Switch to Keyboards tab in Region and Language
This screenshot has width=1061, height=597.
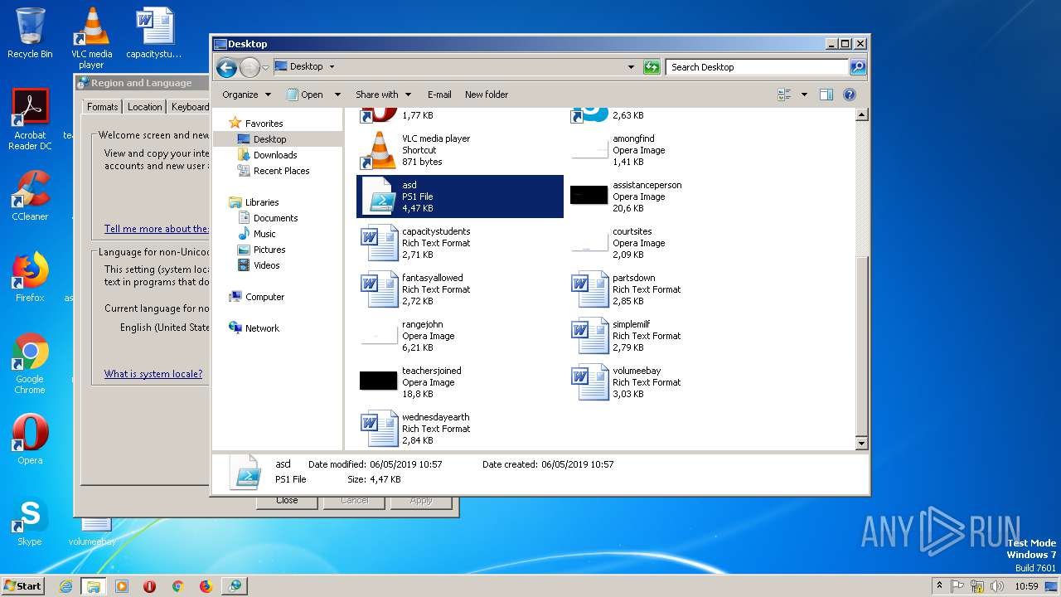pos(190,107)
